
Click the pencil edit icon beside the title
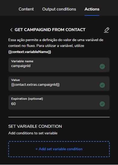(x=107, y=30)
